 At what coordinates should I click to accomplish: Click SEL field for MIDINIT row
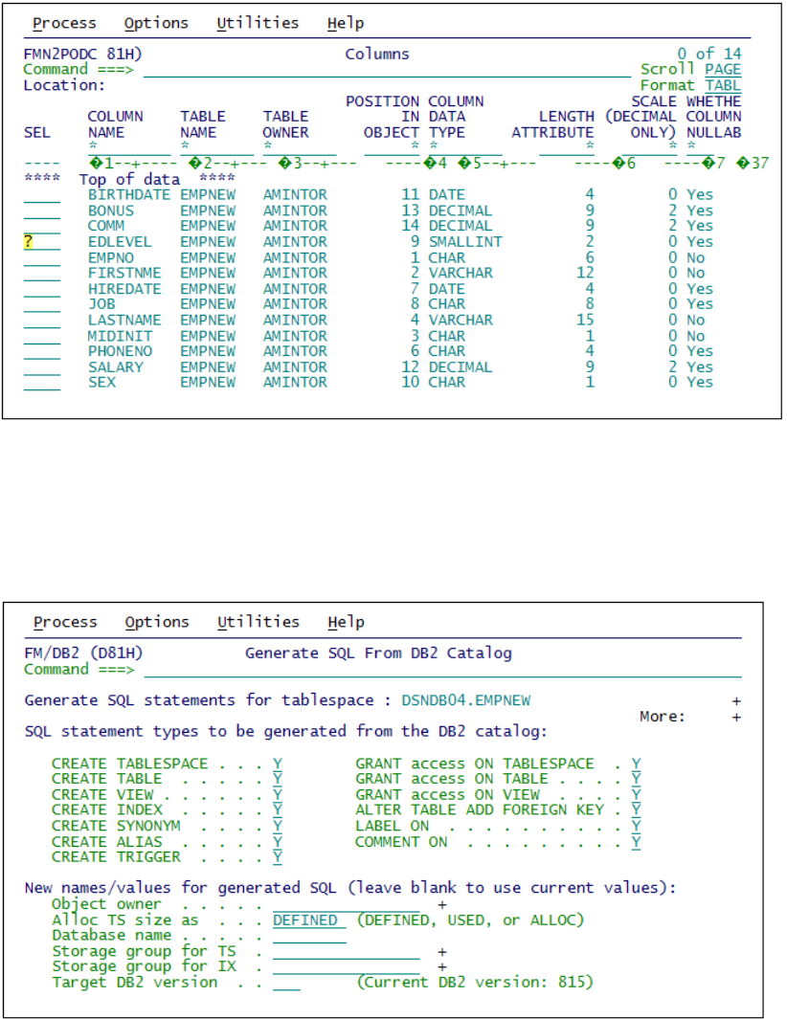tap(41, 336)
